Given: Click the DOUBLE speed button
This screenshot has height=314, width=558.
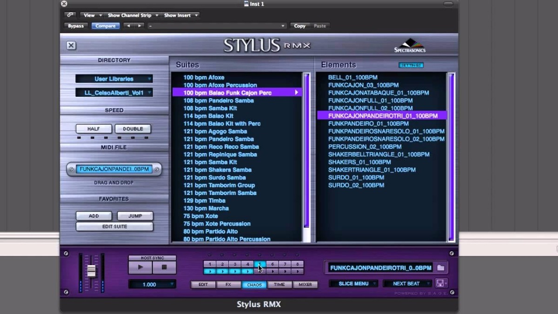Looking at the screenshot, I should (x=133, y=129).
